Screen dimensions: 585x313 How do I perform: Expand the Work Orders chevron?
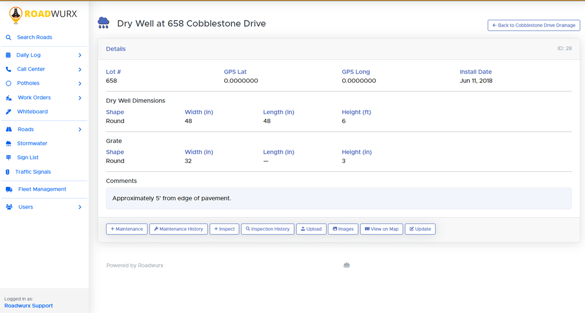click(x=80, y=98)
